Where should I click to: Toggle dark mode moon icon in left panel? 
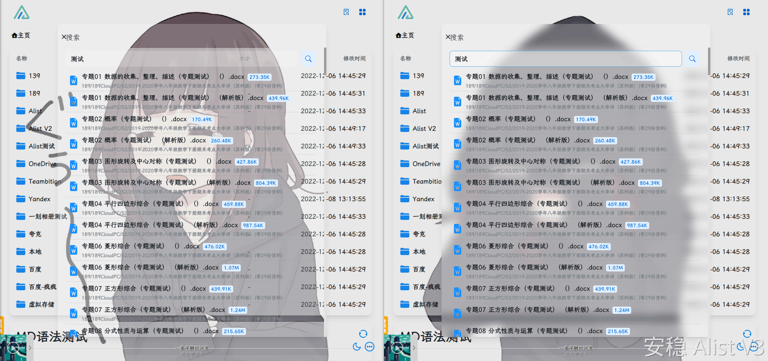356,347
